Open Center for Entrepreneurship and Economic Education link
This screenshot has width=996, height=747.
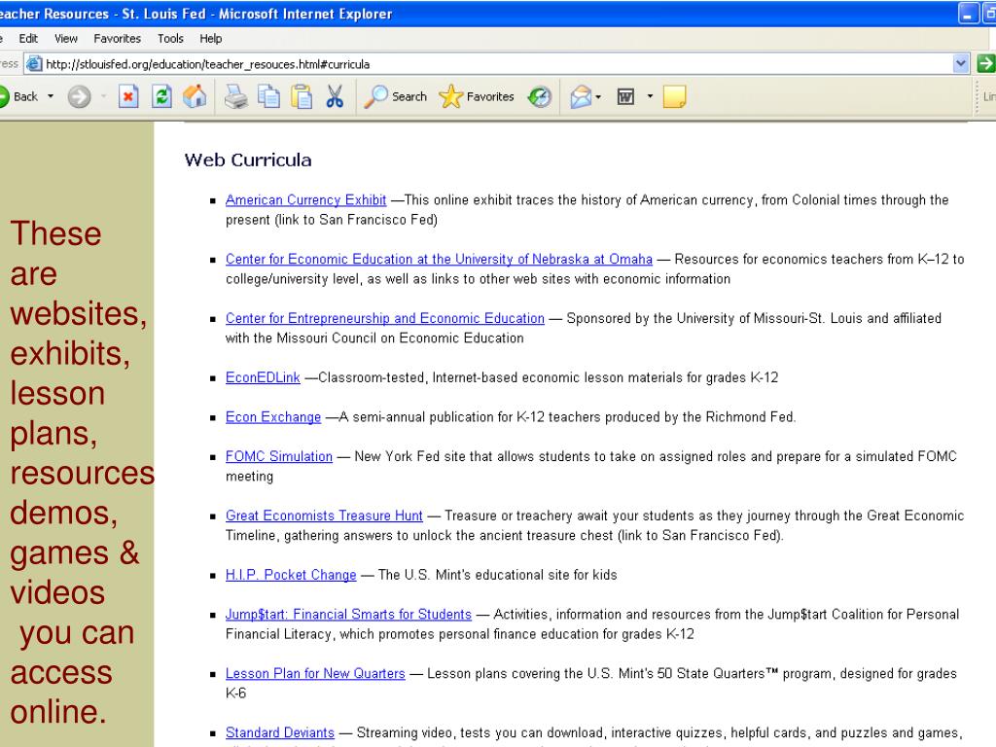pos(385,318)
